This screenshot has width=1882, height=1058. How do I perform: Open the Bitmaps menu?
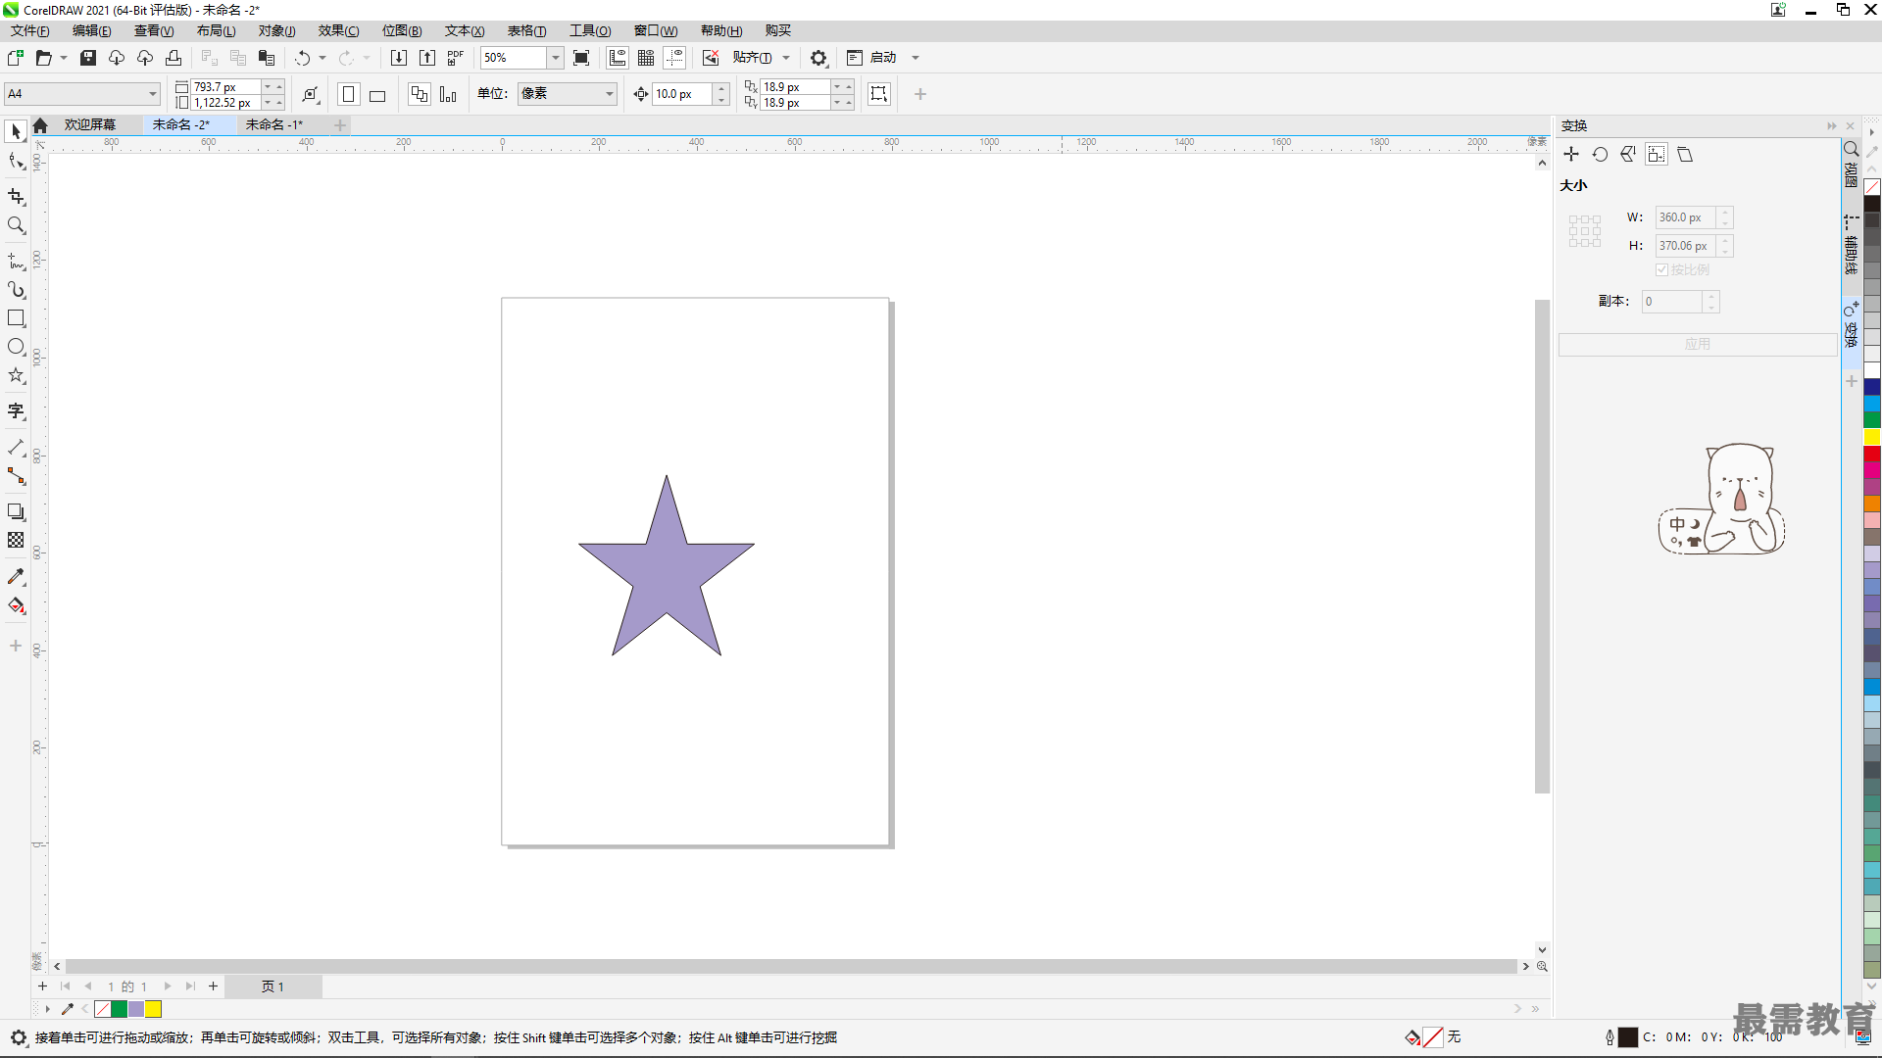coord(402,30)
